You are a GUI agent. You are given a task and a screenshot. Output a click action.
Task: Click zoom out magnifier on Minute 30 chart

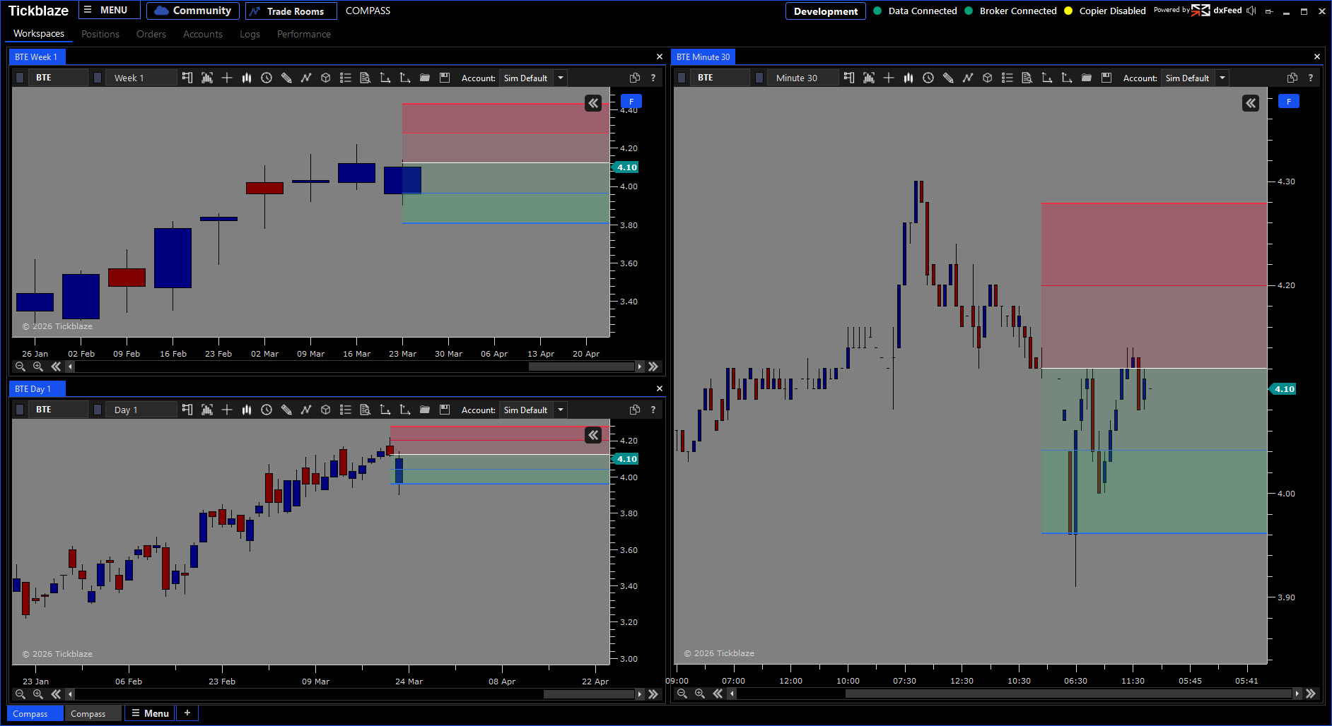click(682, 694)
